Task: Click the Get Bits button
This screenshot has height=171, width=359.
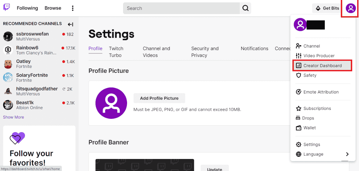Action: [328, 8]
